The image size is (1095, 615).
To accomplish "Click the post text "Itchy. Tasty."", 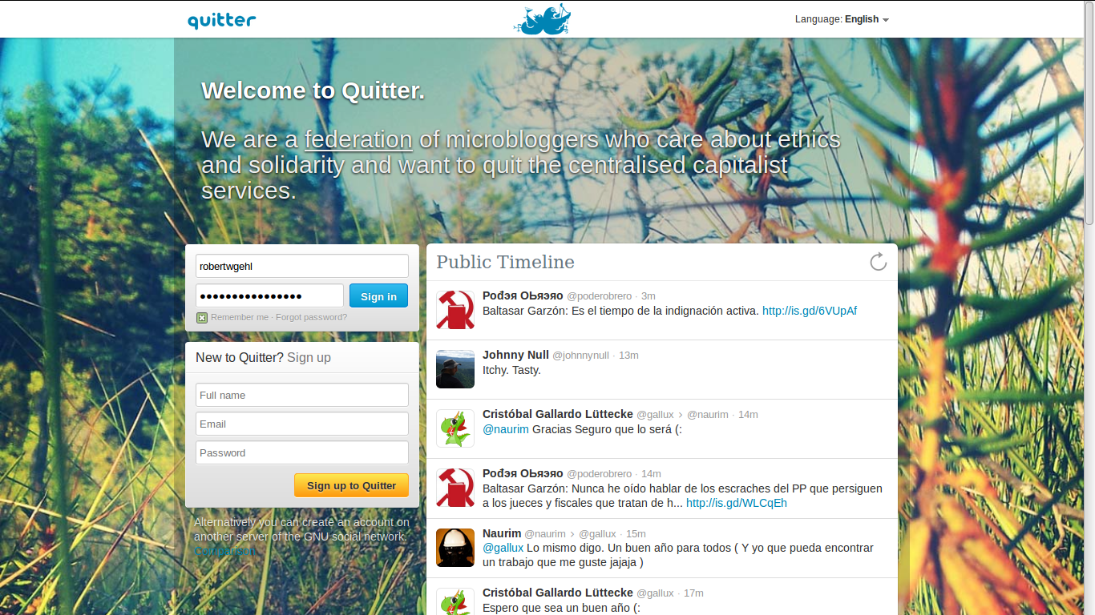I will point(511,370).
